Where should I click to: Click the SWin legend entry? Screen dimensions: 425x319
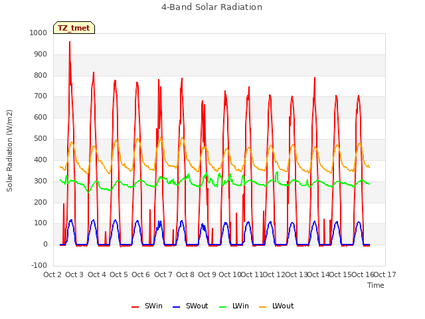147,306
